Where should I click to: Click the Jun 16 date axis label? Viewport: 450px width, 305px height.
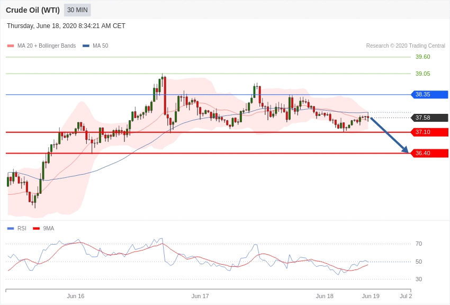pyautogui.click(x=76, y=296)
